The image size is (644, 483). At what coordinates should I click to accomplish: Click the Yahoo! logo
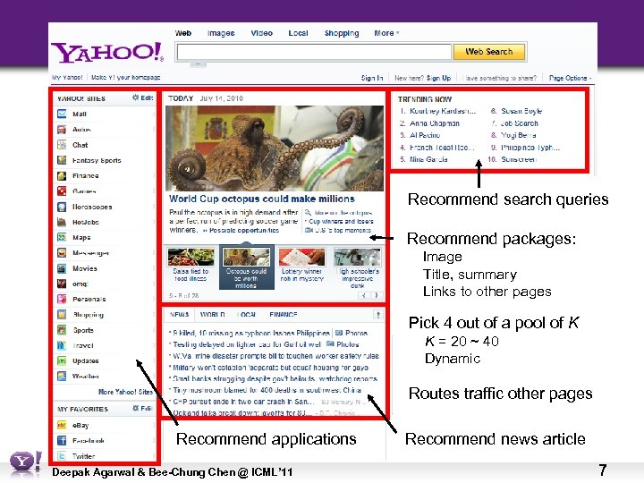point(107,52)
